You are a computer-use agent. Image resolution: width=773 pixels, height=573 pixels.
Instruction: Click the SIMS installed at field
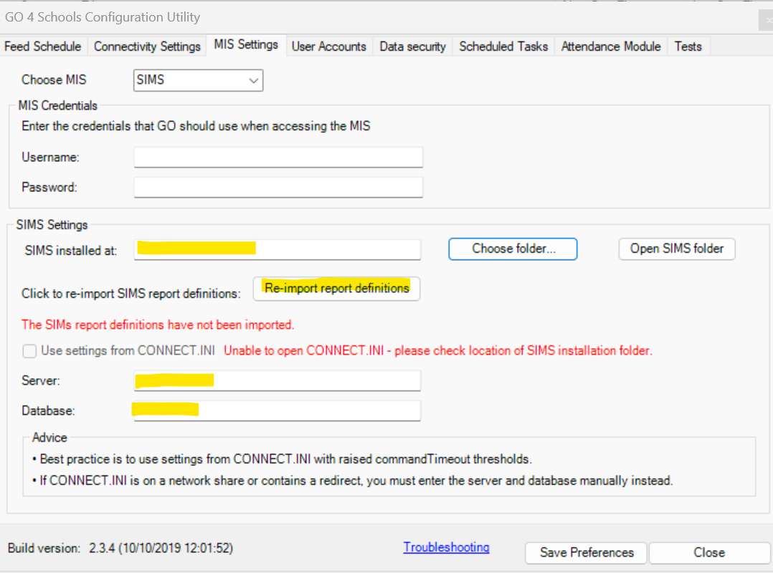[278, 249]
